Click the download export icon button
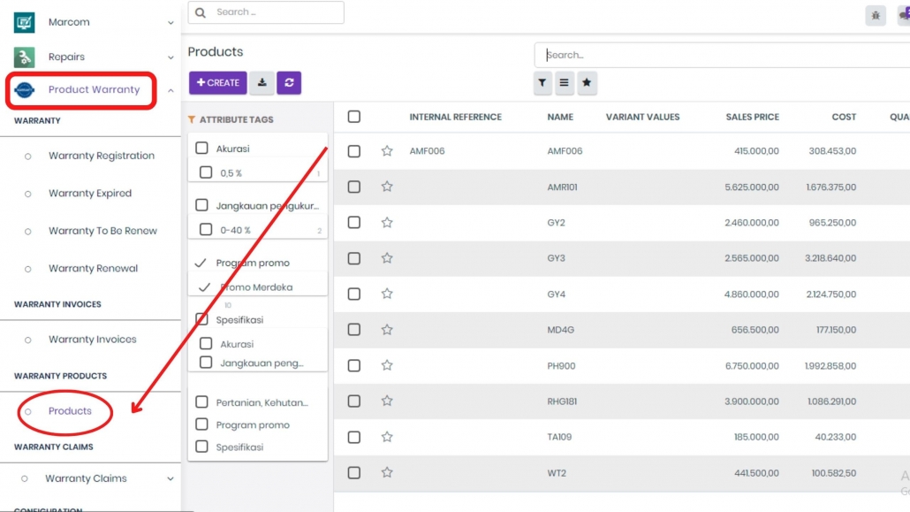The height and width of the screenshot is (512, 910). [262, 82]
